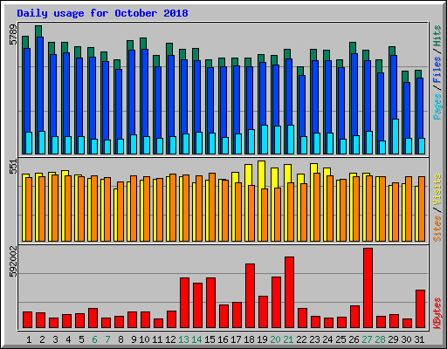
Task: Click the green weekend day 20 label
Action: (x=275, y=339)
